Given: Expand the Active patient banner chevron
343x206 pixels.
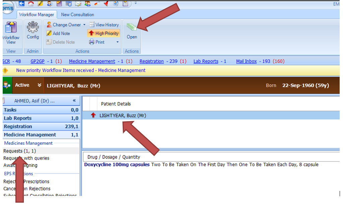Looking at the screenshot, I should click(x=40, y=85).
